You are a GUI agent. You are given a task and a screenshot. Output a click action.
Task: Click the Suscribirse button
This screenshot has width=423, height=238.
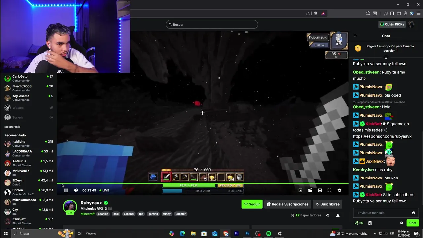point(327,204)
